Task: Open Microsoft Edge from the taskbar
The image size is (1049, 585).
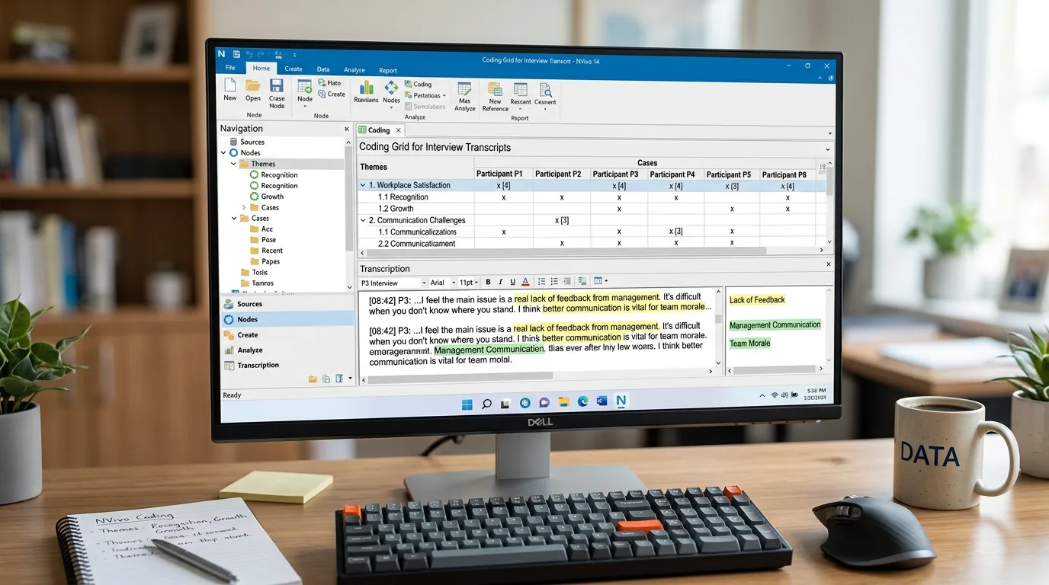Action: click(x=583, y=401)
